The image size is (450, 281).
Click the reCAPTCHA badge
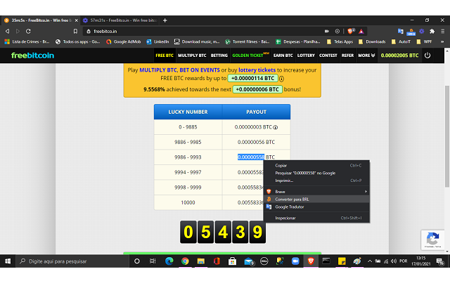point(432,240)
